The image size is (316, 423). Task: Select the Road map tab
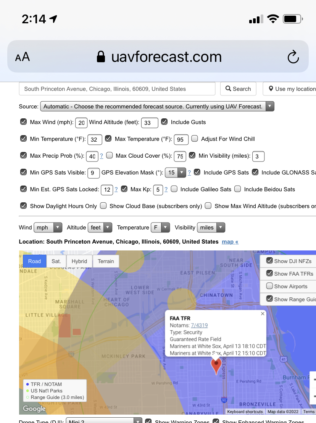tap(34, 261)
